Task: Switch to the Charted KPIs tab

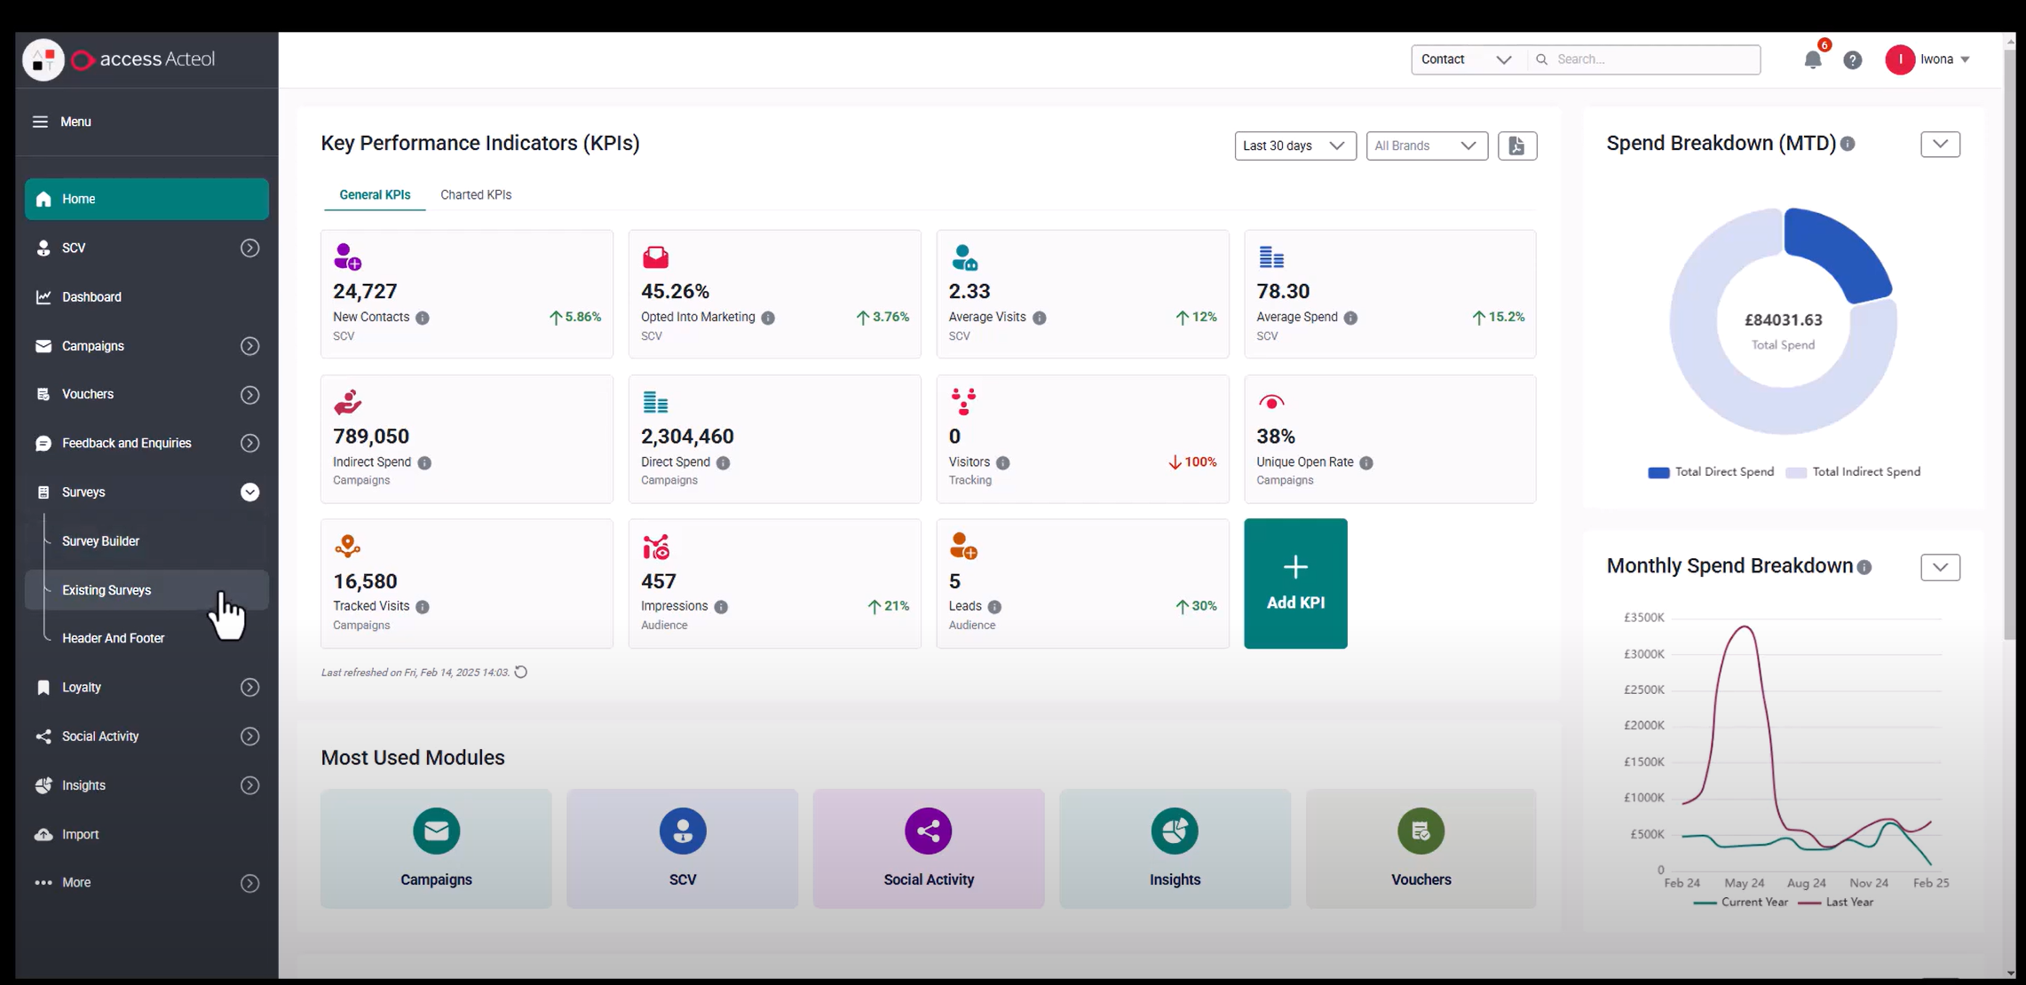Action: tap(476, 194)
